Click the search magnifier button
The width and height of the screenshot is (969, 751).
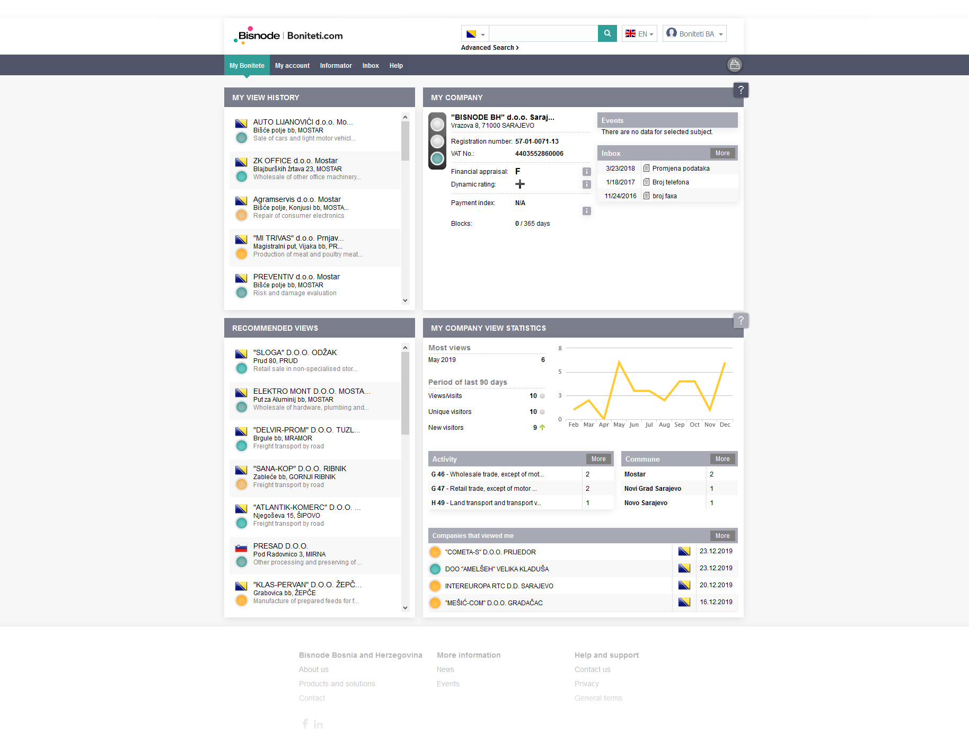tap(607, 33)
